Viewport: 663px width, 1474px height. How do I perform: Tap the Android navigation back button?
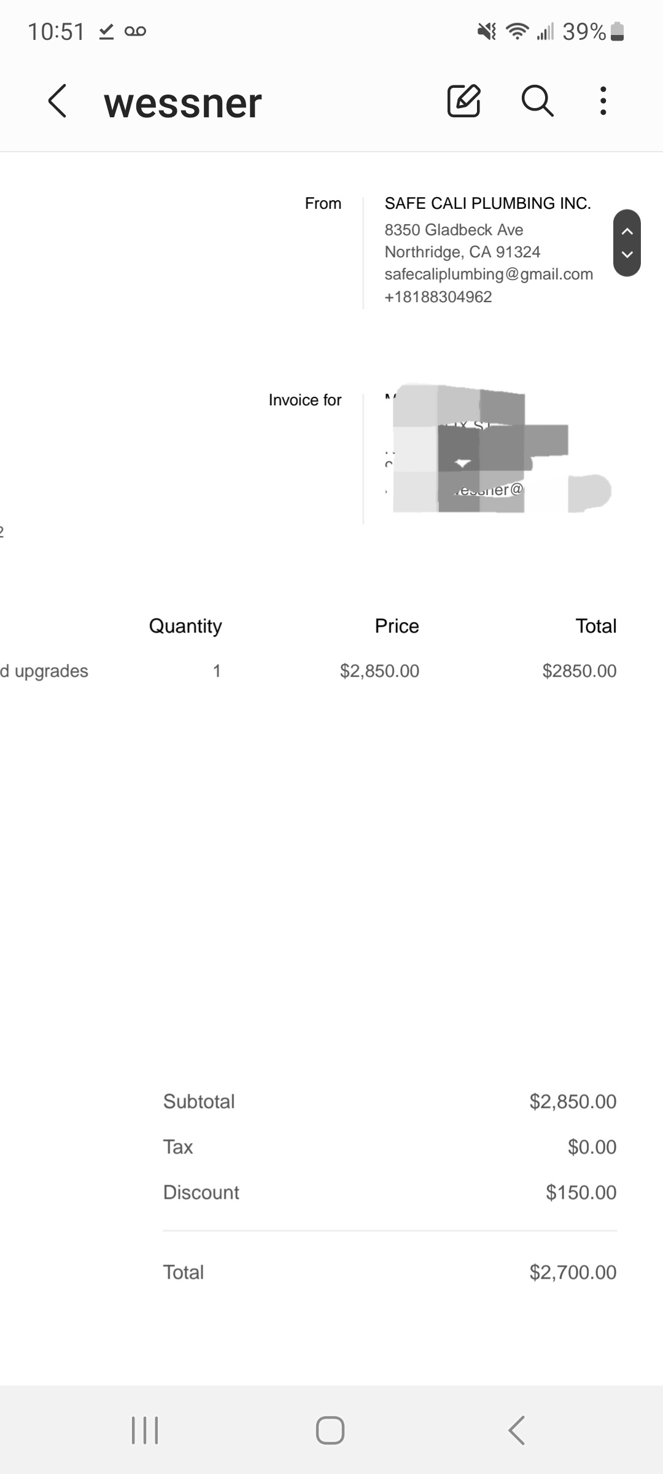(517, 1430)
